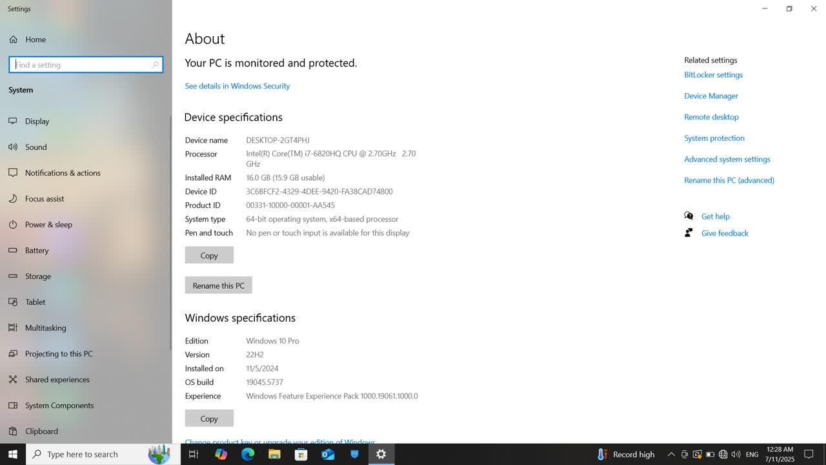Screen dimensions: 826x465
Task: Click the Give feedback link
Action: (725, 233)
